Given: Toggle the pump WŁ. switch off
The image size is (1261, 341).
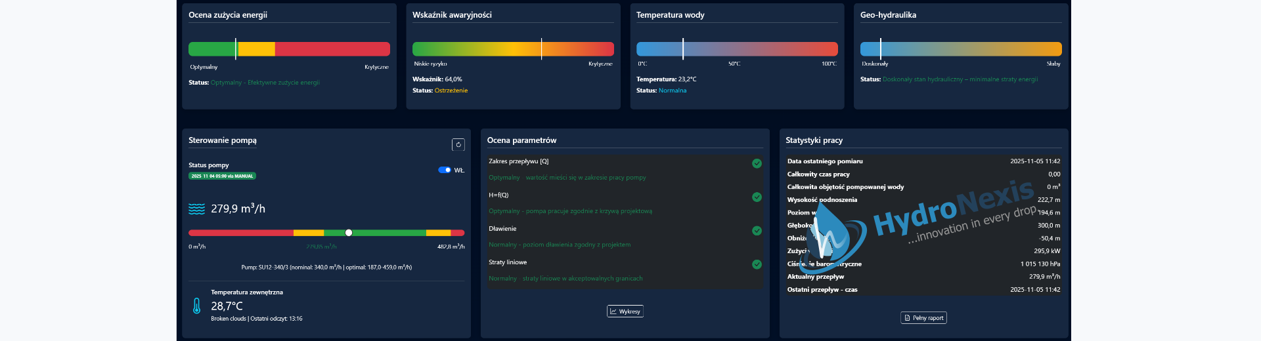Looking at the screenshot, I should pos(445,170).
